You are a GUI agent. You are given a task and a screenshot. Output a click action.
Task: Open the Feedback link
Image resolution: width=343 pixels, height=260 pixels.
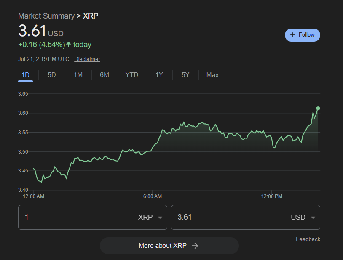coord(308,239)
